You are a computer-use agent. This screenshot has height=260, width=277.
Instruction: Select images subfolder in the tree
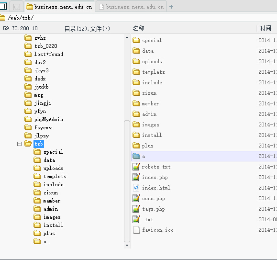tap(52, 217)
